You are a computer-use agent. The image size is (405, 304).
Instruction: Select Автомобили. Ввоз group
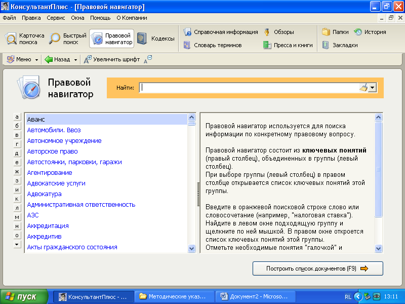tap(54, 130)
